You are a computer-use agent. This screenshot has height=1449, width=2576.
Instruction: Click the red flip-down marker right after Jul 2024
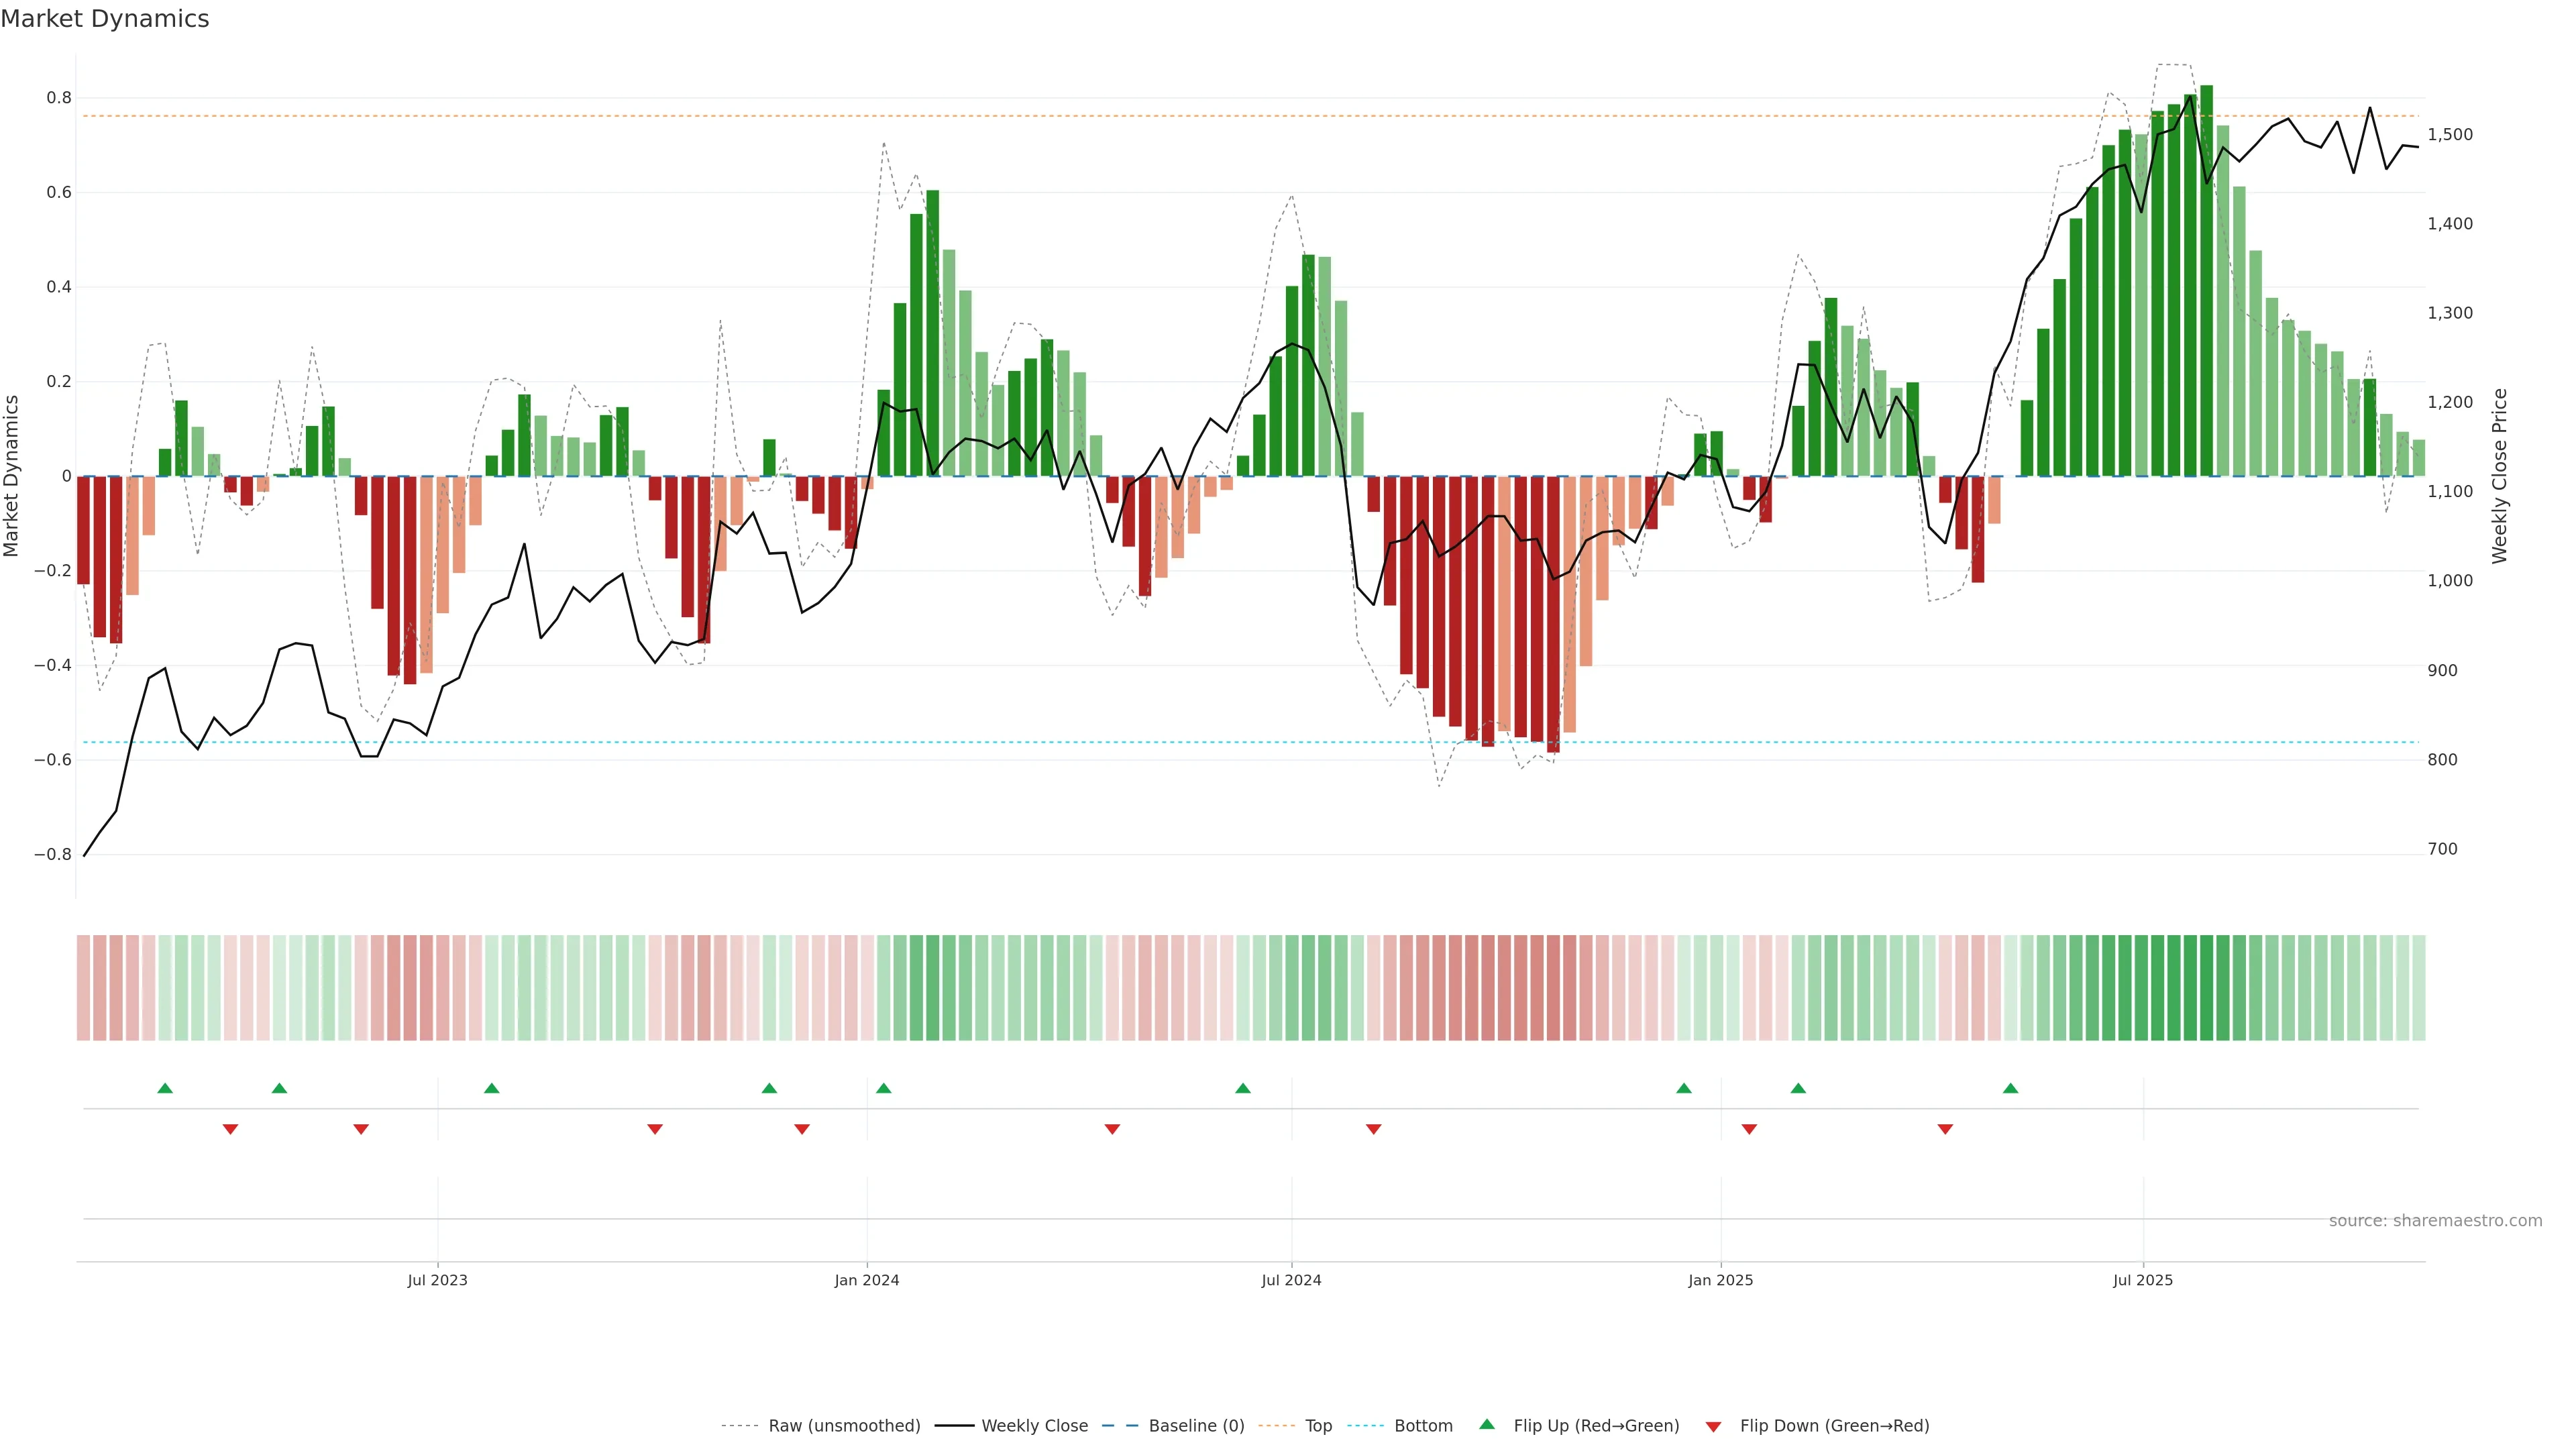[x=1373, y=1129]
